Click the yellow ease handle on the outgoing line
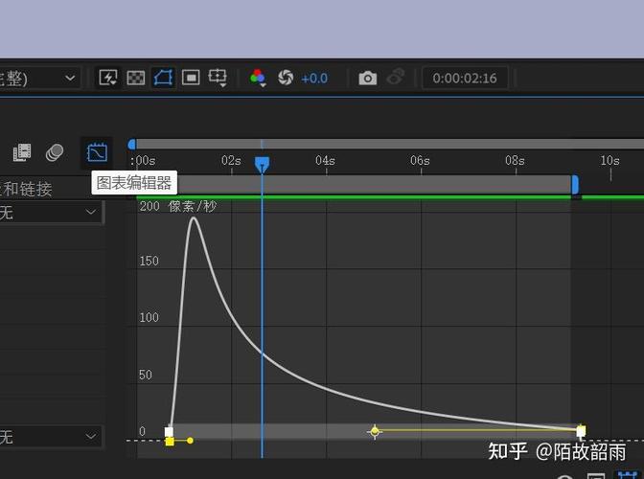644x479 pixels. 375,431
